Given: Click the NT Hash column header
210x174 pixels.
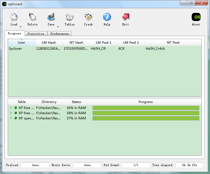Looking at the screenshot, I should [76, 43].
